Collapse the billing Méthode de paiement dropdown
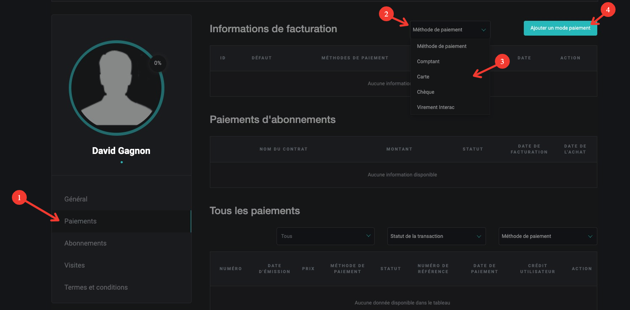 click(x=449, y=30)
